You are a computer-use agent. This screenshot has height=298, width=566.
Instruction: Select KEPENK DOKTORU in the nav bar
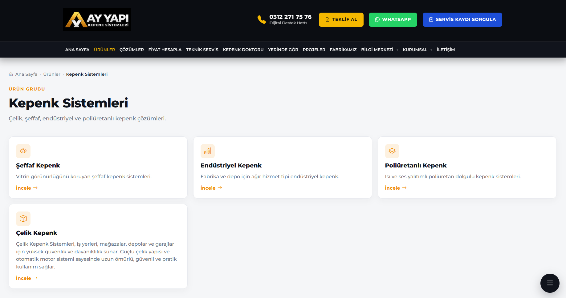243,50
